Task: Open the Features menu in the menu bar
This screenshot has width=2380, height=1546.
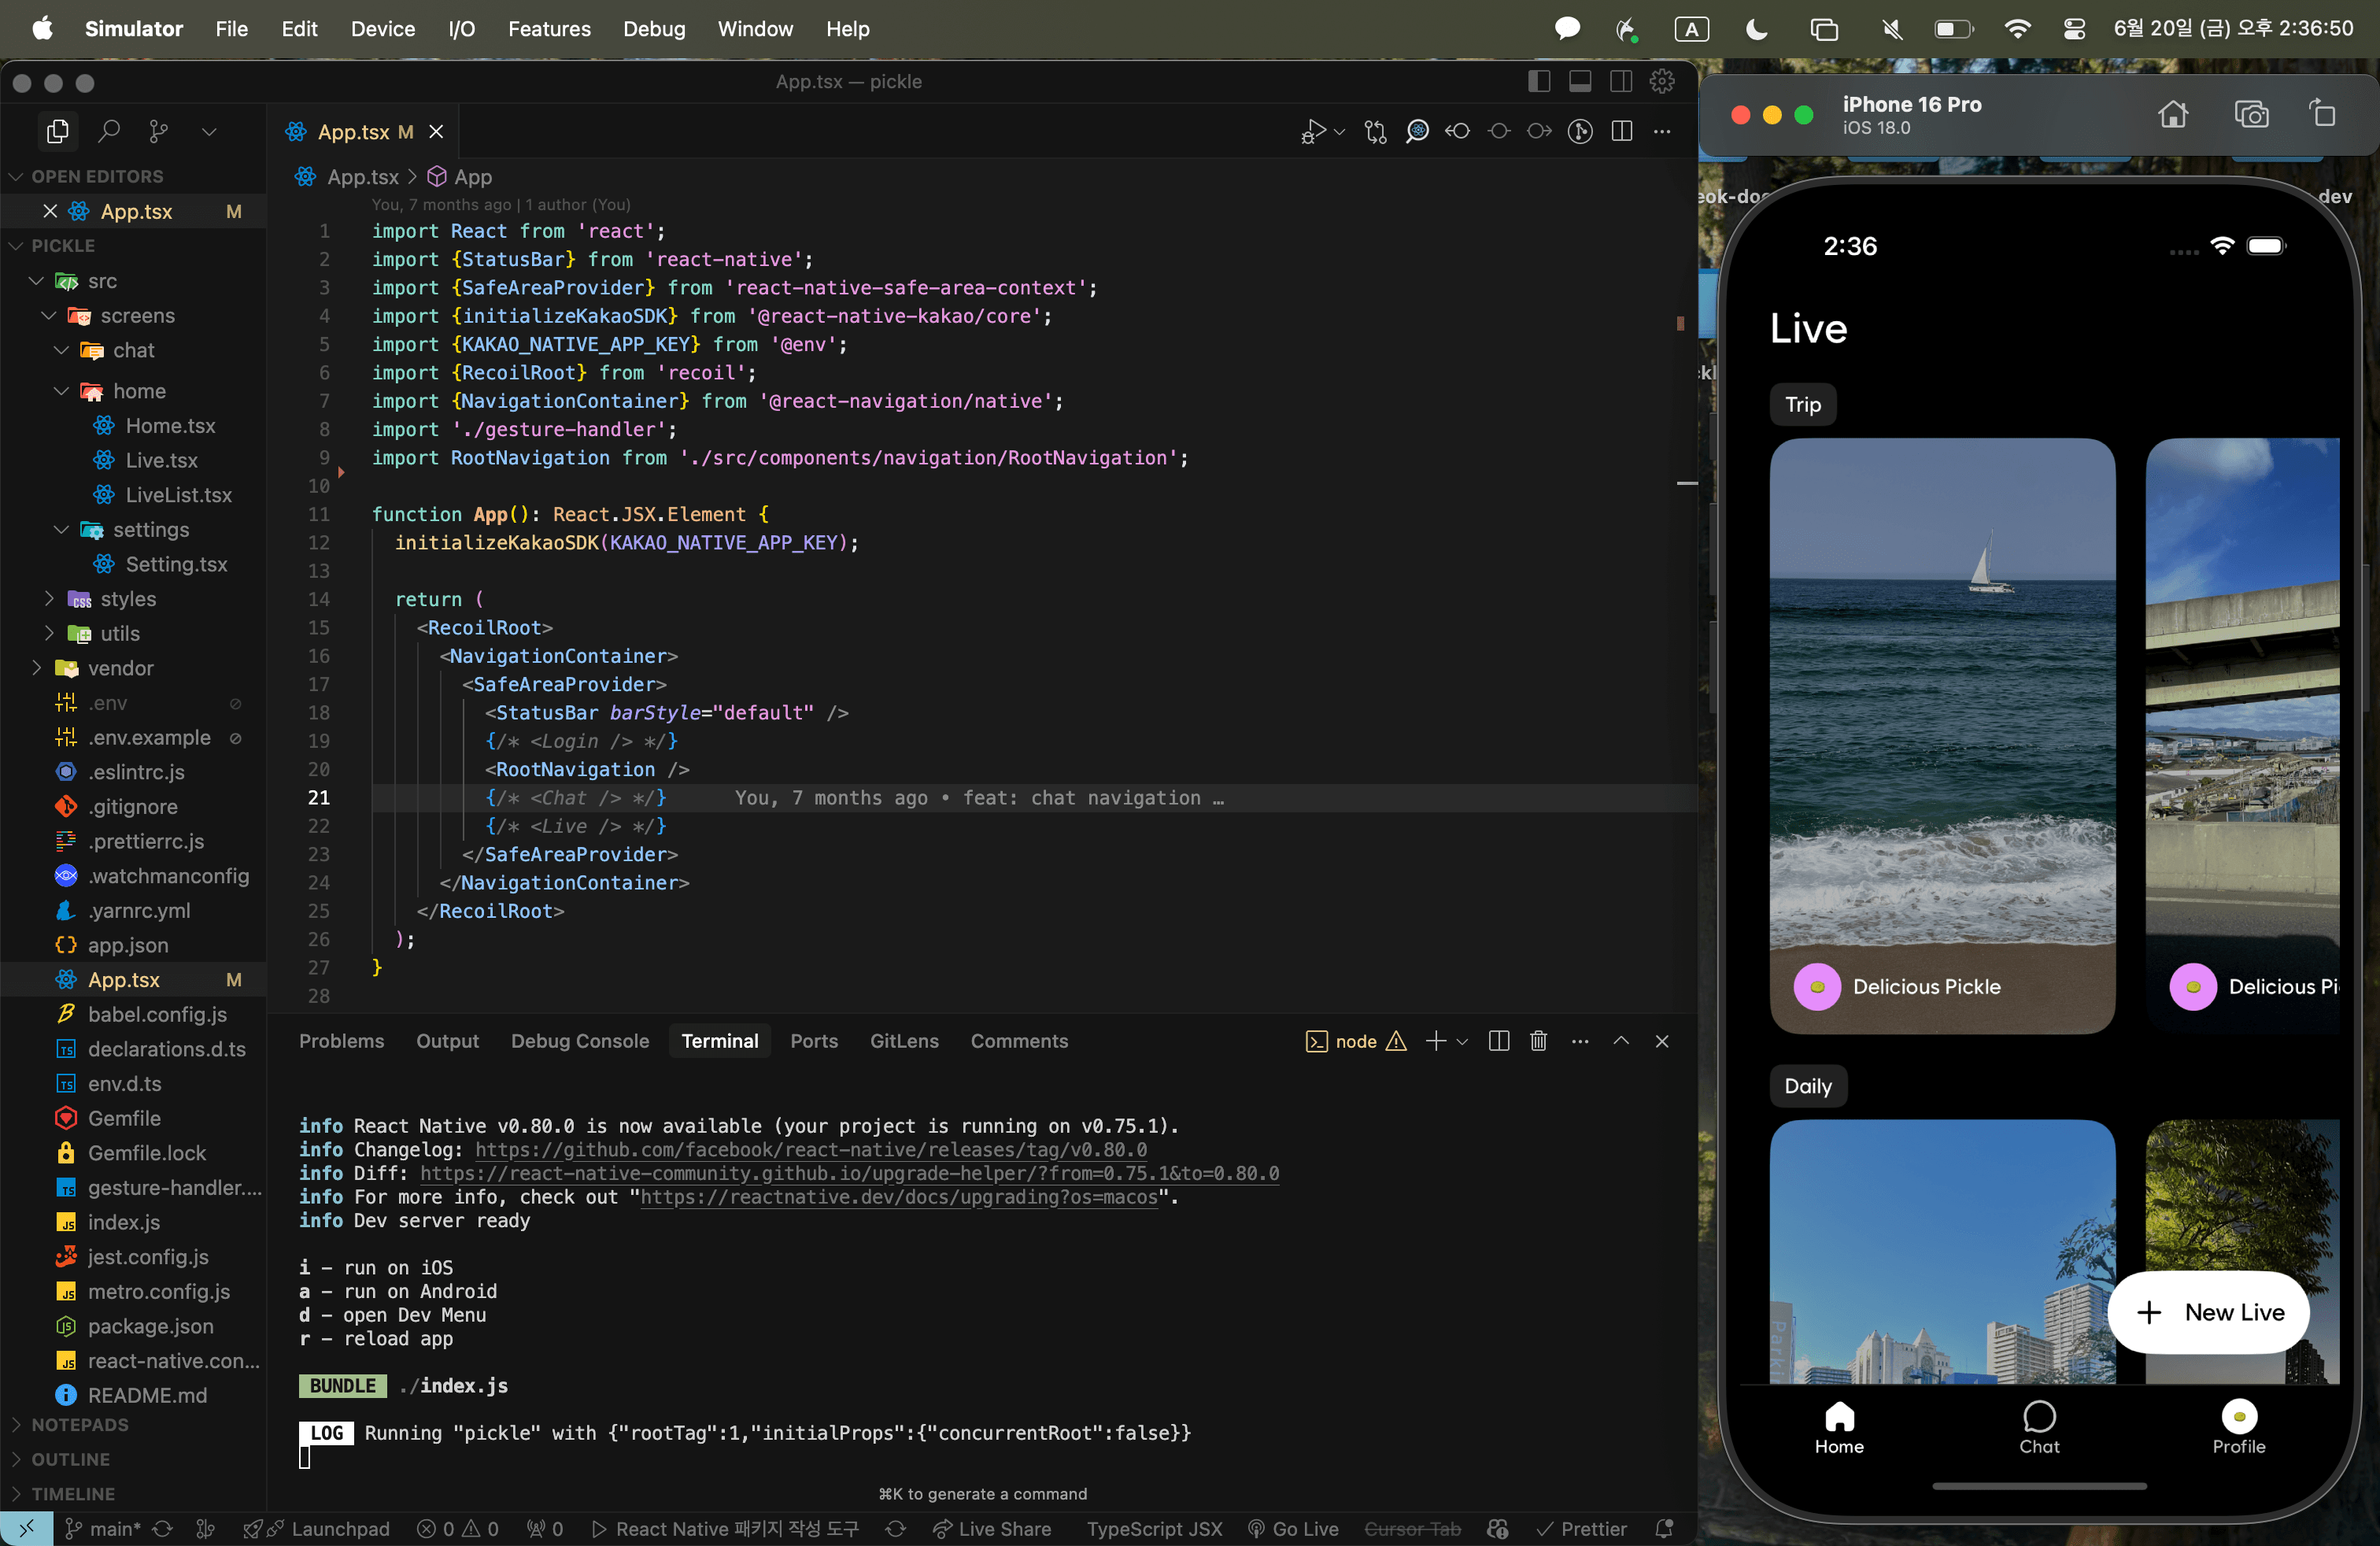Action: 549,29
